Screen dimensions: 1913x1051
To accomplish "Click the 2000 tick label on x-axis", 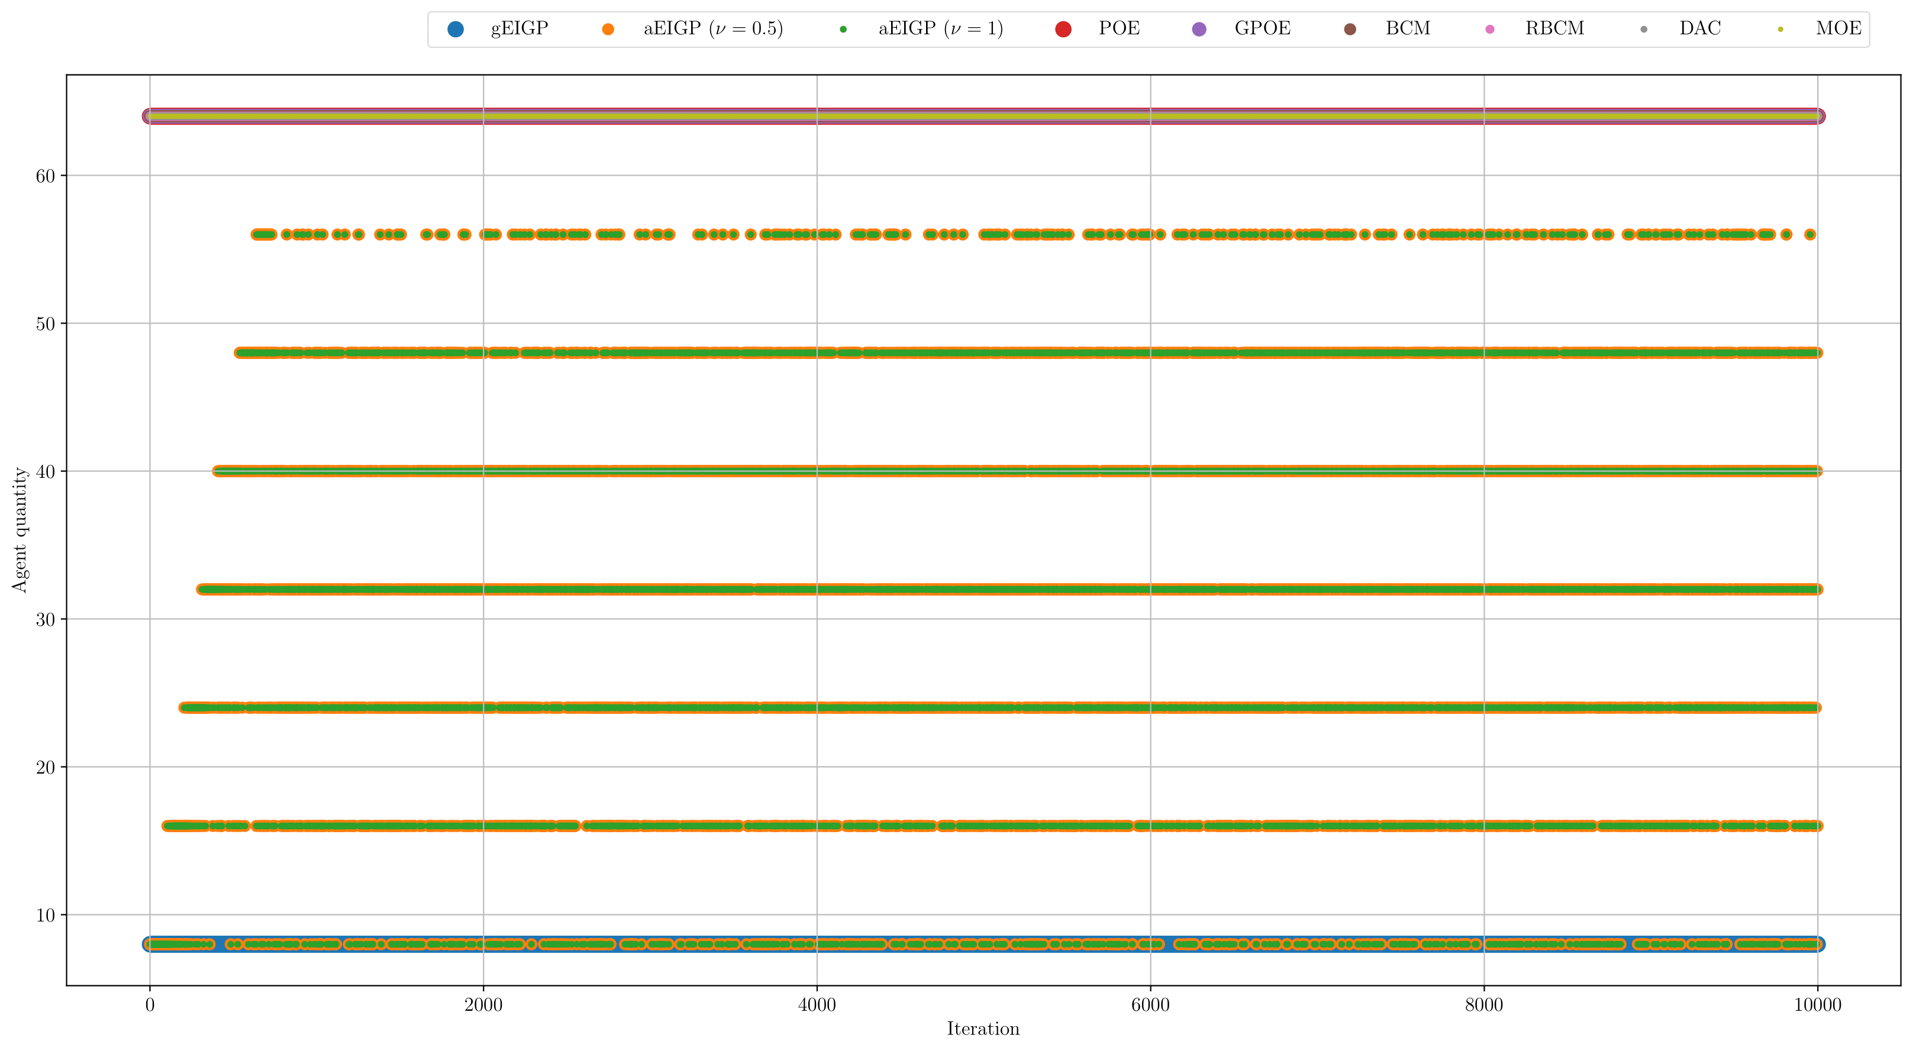I will tap(483, 1005).
